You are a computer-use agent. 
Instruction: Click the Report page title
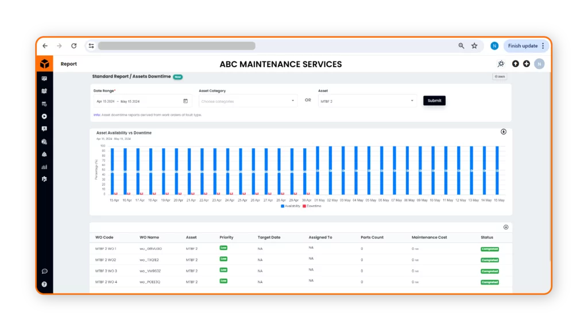tap(69, 64)
